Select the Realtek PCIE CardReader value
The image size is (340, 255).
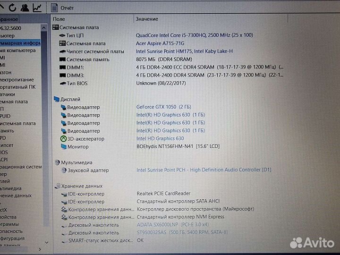click(x=163, y=193)
